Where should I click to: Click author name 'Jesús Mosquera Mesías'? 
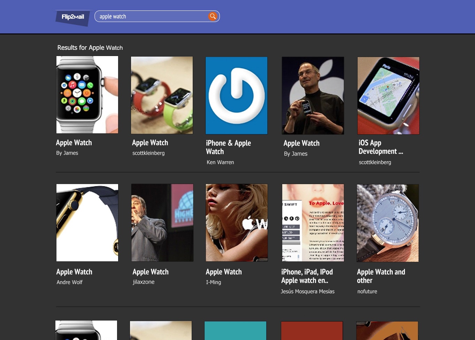(x=308, y=291)
